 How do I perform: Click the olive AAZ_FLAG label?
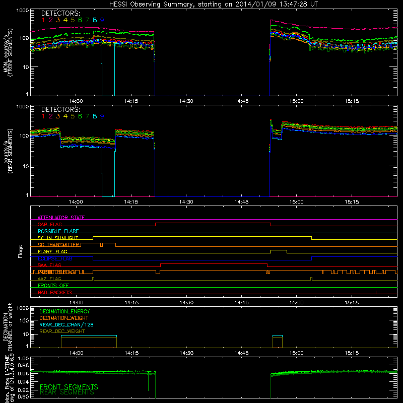49,279
